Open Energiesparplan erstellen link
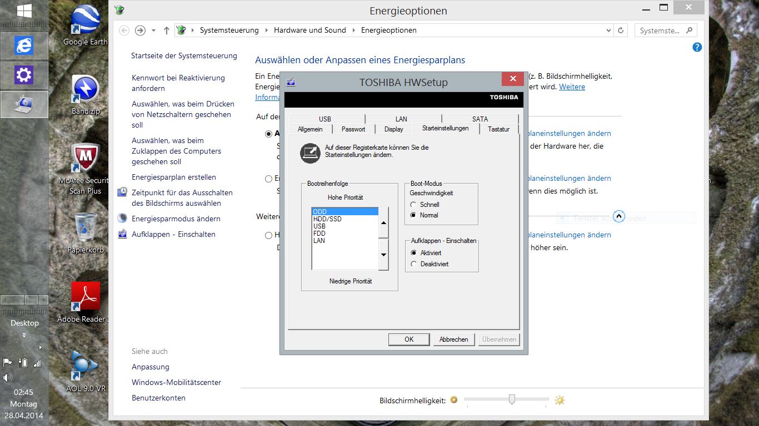The width and height of the screenshot is (759, 426). [174, 177]
